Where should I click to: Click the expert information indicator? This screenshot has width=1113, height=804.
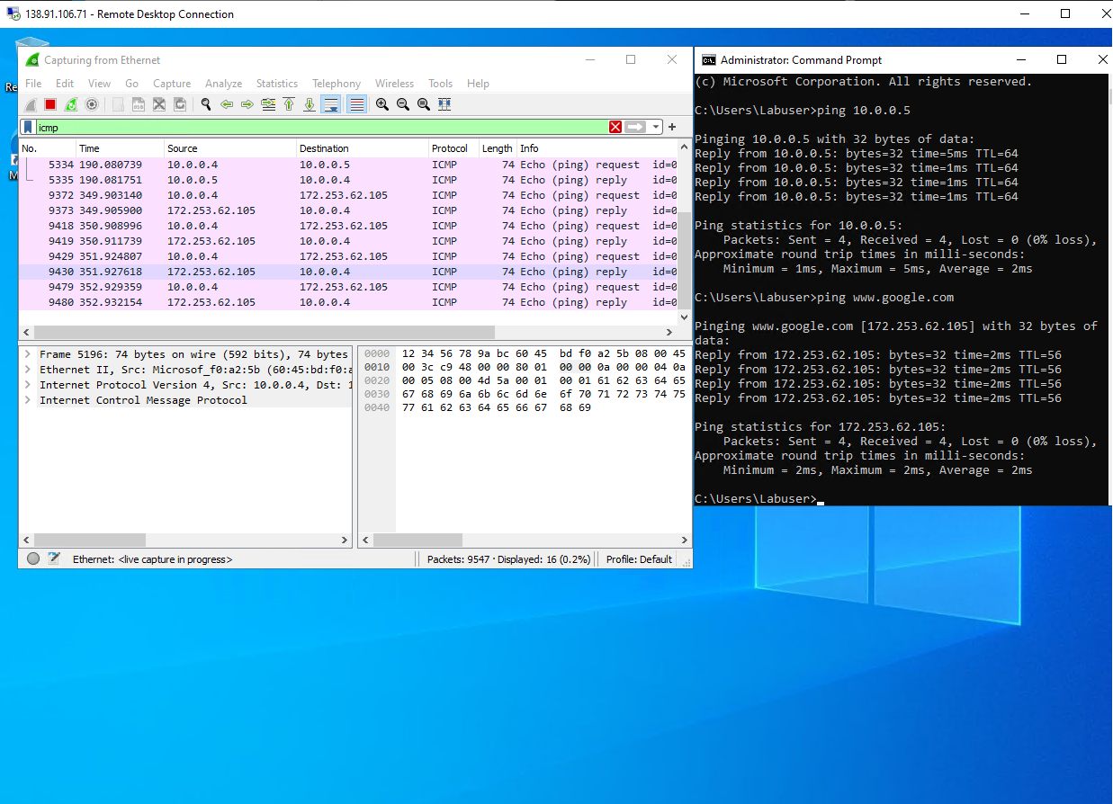click(33, 558)
